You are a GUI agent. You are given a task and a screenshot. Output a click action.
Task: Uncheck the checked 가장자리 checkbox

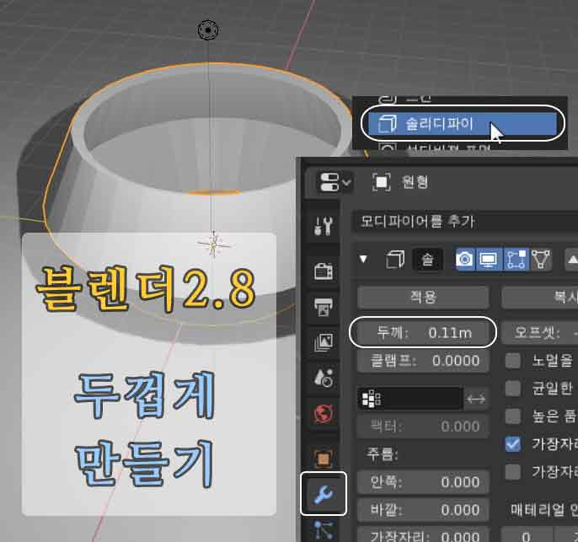513,444
